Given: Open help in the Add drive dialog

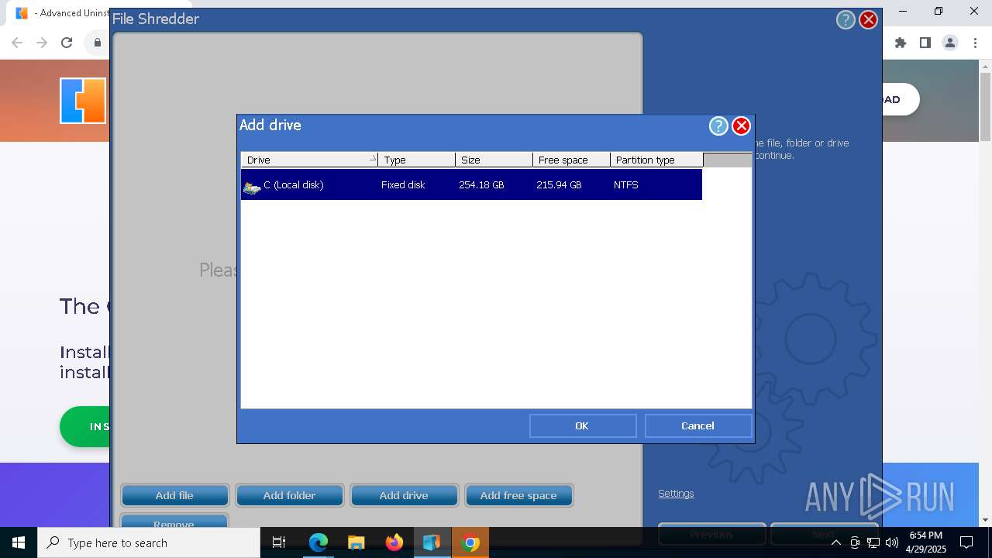Looking at the screenshot, I should [718, 126].
